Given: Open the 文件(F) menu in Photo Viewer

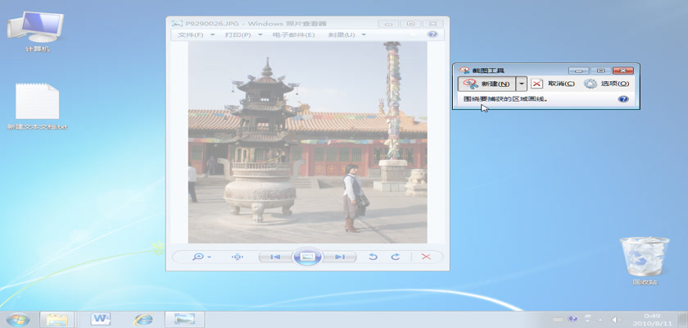Looking at the screenshot, I should click(192, 35).
